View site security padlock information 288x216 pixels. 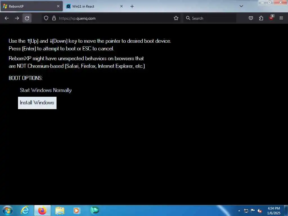pyautogui.click(x=54, y=18)
